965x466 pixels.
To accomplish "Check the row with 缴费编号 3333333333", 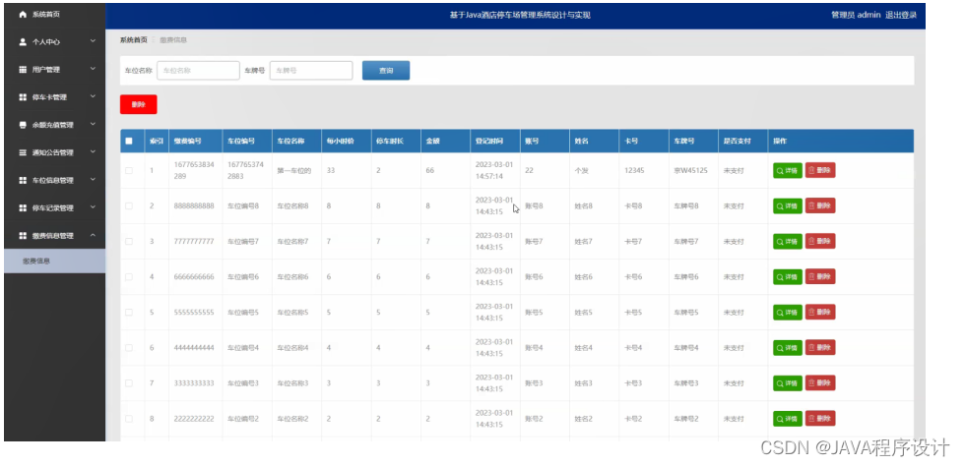I will click(129, 383).
